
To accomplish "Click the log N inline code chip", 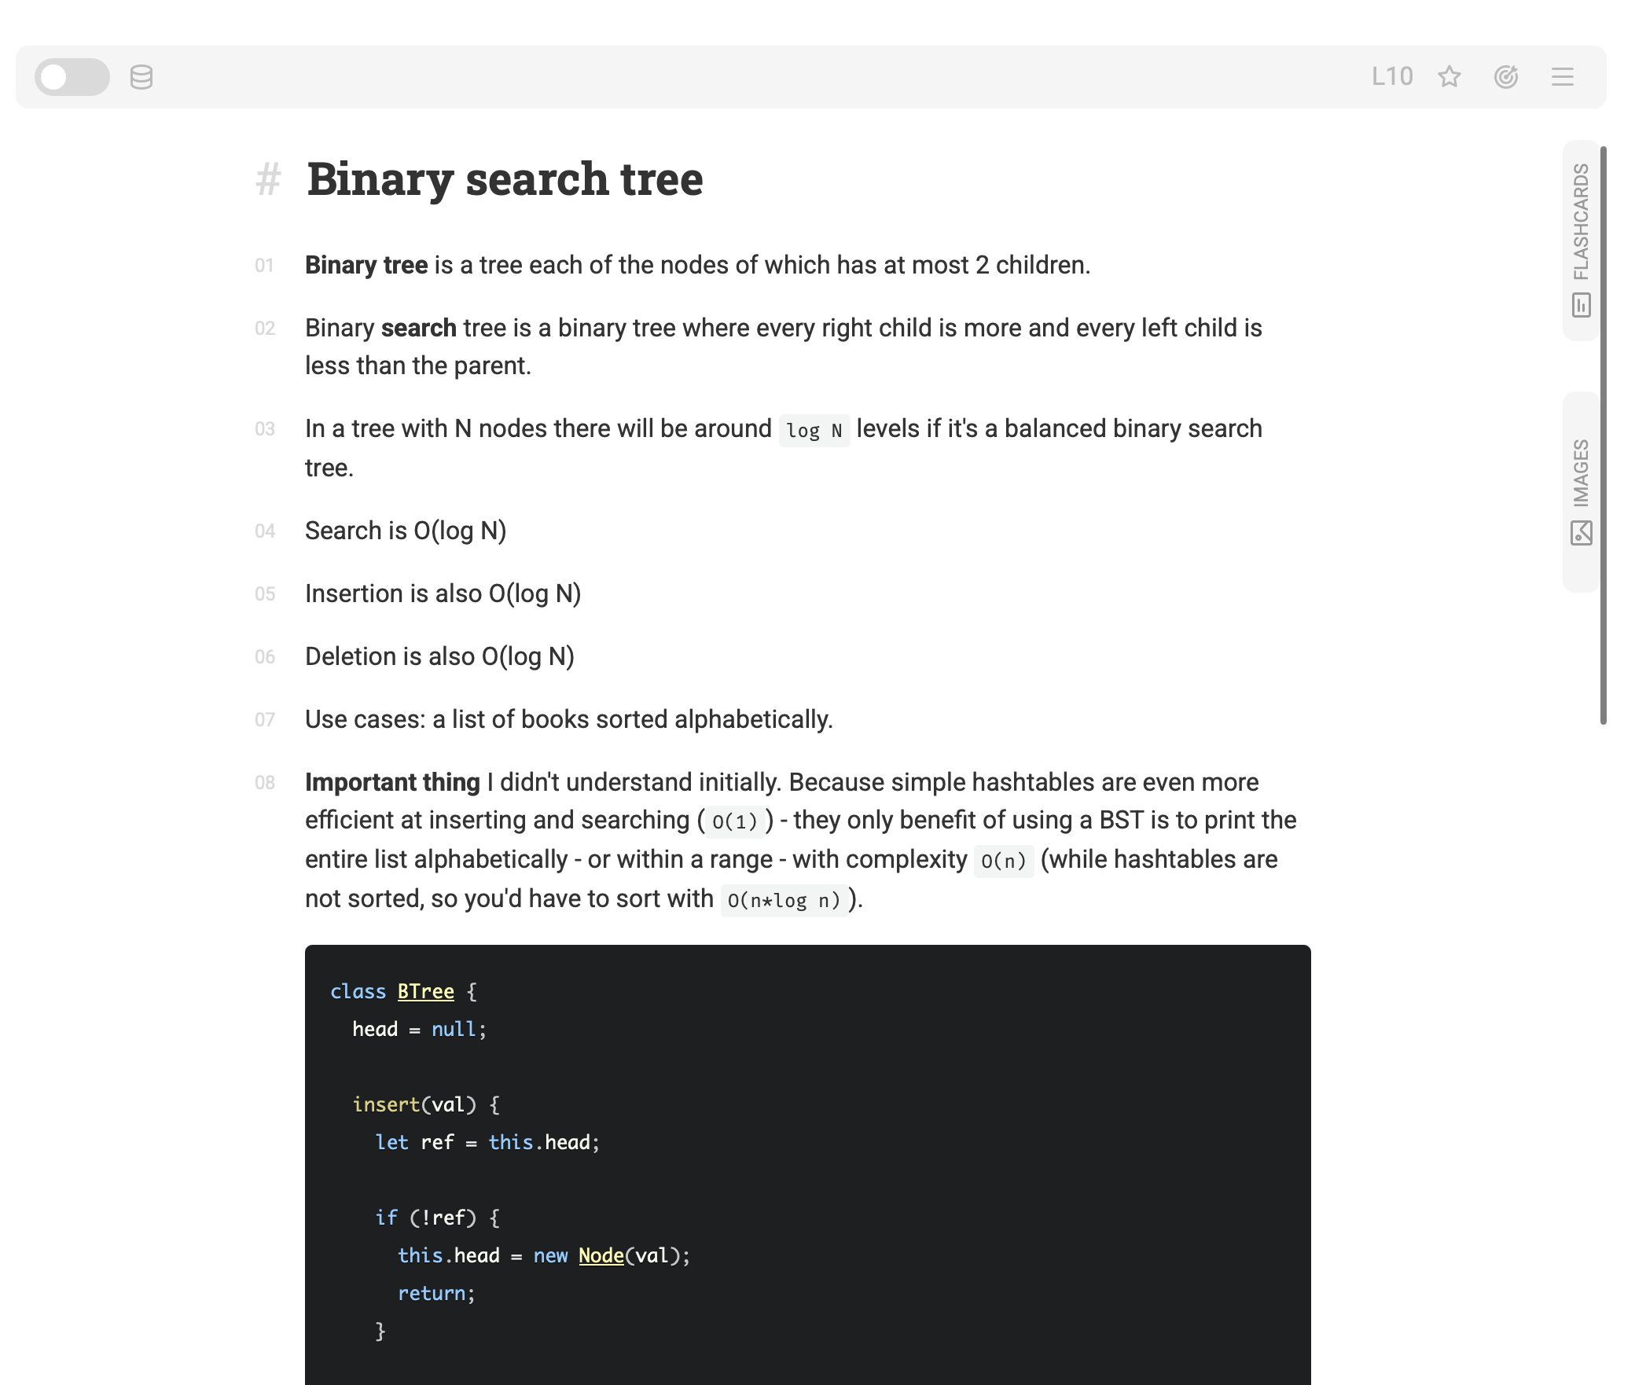I will click(x=814, y=429).
